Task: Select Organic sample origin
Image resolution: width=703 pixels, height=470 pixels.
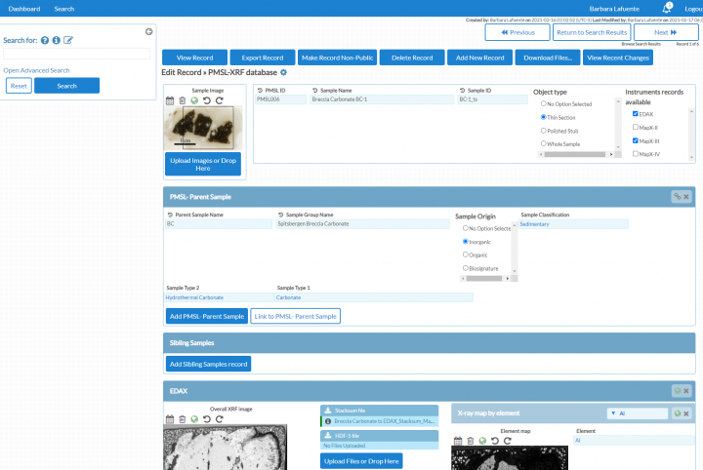Action: tap(466, 255)
